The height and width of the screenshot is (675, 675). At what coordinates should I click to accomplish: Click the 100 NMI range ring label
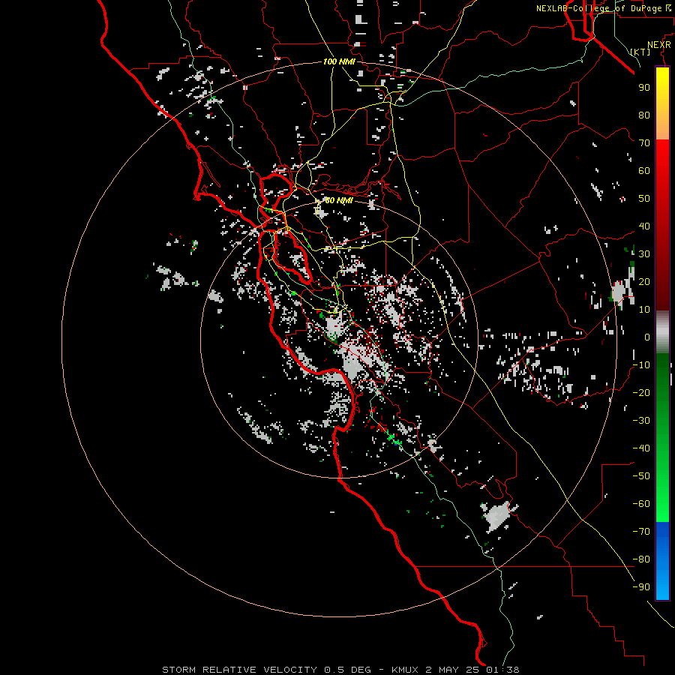point(339,61)
